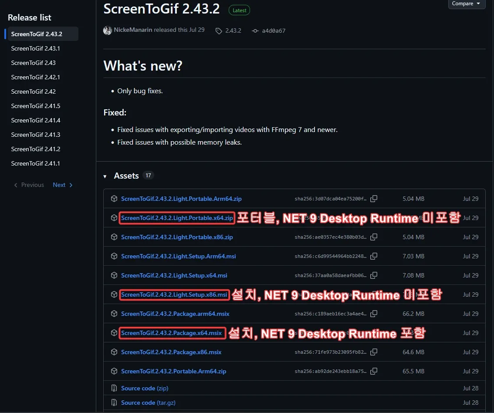Click hash text sha256:ae0357ec4e380b03d…
The image size is (494, 413).
[331, 237]
